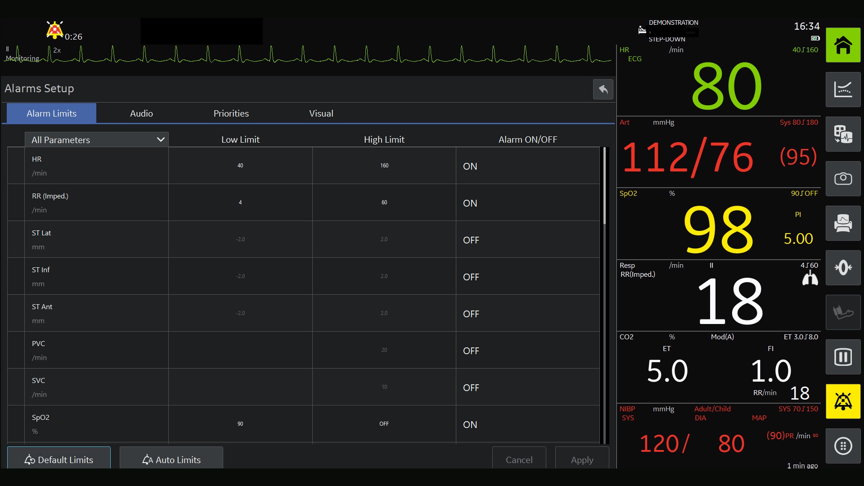The image size is (864, 486).
Task: Click the back arrow in Alarms Setup
Action: [x=603, y=90]
